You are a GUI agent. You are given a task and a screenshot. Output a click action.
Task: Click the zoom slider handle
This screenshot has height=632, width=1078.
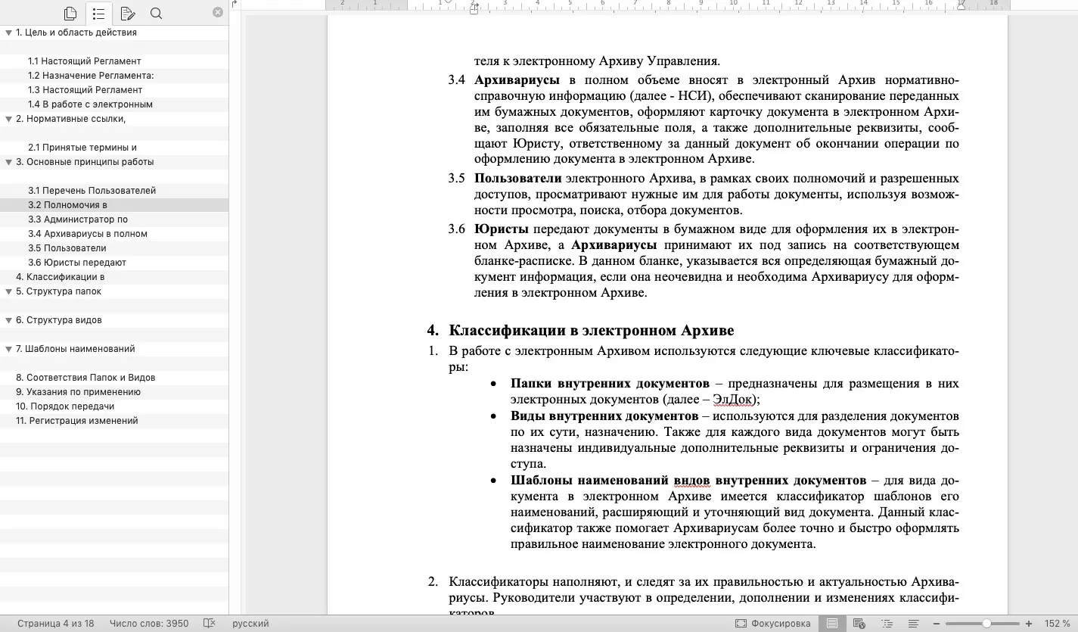click(x=986, y=624)
